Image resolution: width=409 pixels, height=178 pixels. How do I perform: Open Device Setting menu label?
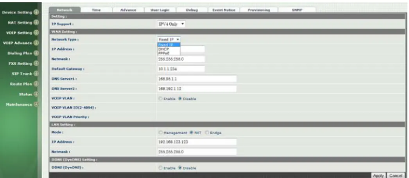pos(17,12)
